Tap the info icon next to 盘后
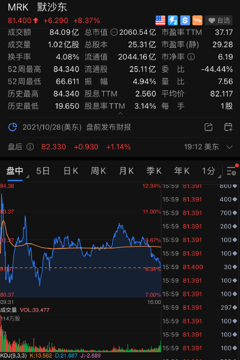 coord(30,147)
